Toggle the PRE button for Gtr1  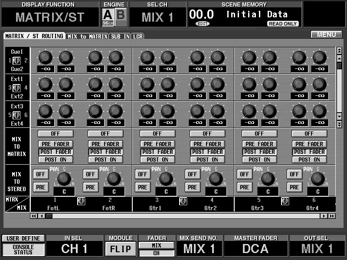coord(143,188)
